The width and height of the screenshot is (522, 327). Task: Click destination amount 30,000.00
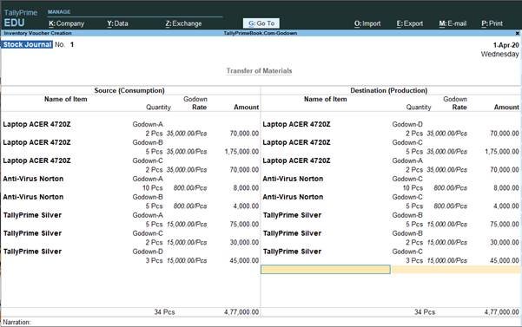[x=504, y=242]
